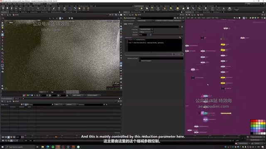This screenshot has width=266, height=149.
Task: Click the Reduction value field
Action: point(143,35)
